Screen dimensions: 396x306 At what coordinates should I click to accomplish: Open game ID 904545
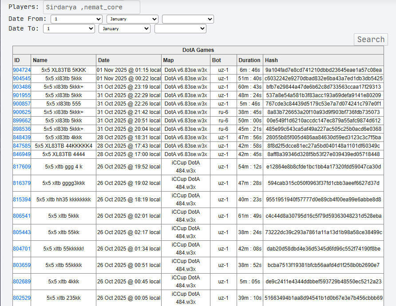(x=22, y=78)
